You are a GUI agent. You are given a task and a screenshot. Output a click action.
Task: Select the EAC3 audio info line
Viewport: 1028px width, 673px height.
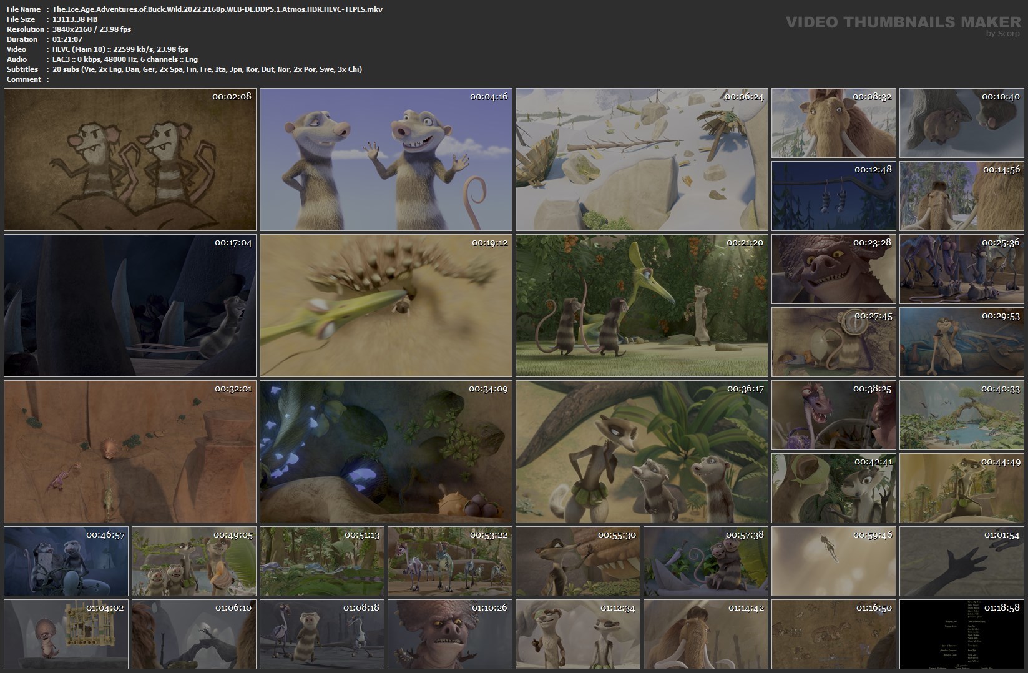click(125, 59)
